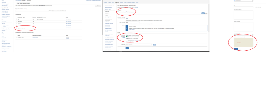Toggle the Use Validator Plugin switch

tap(127, 19)
